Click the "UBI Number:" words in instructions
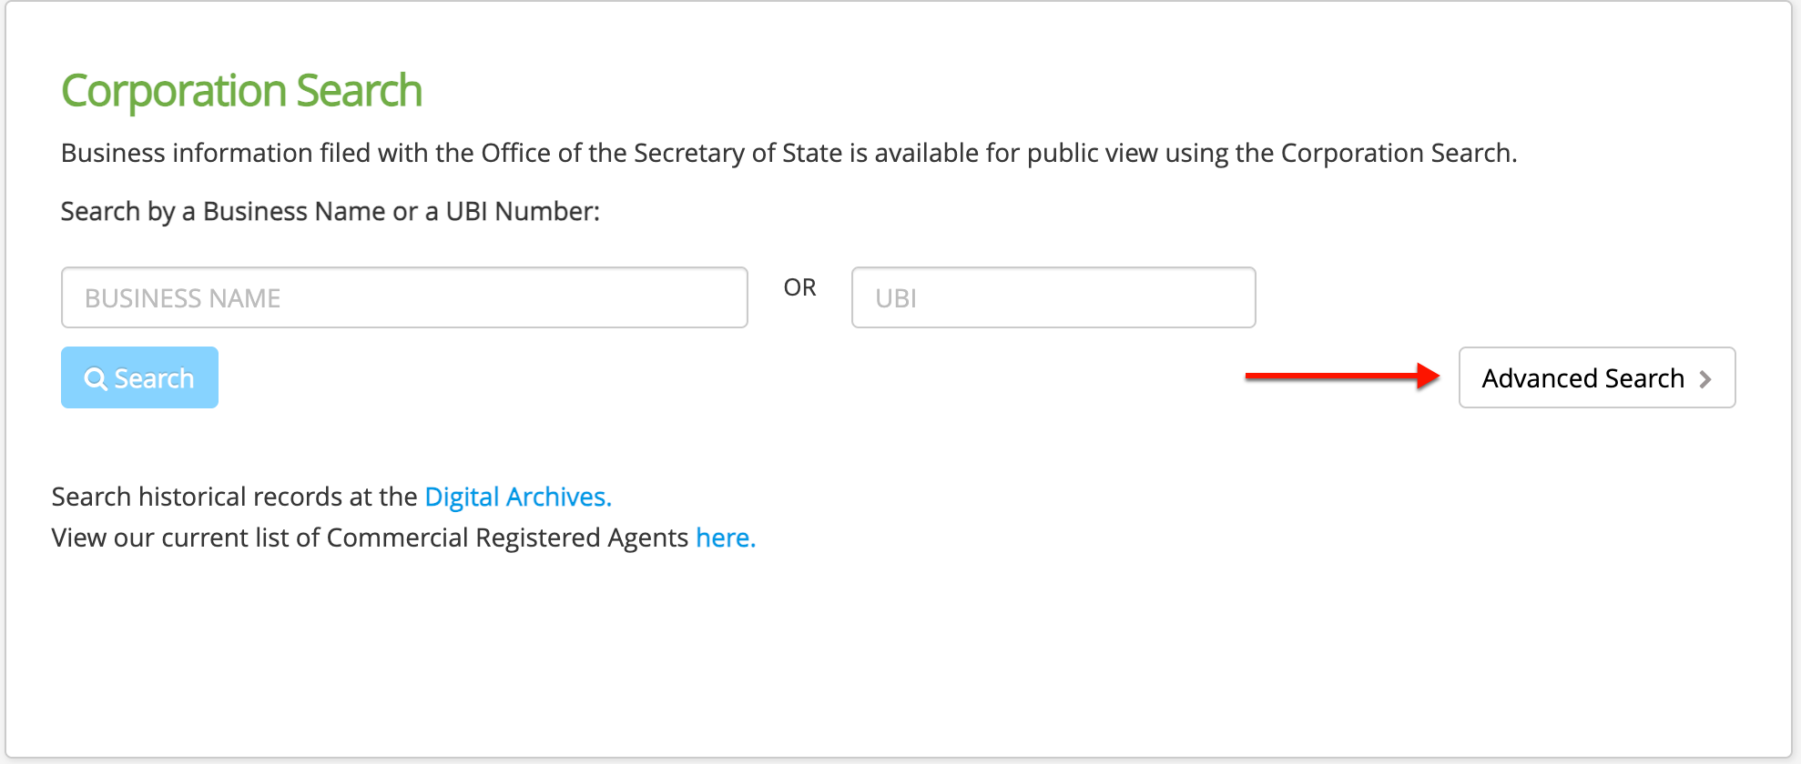Viewport: 1801px width, 764px height. [523, 211]
